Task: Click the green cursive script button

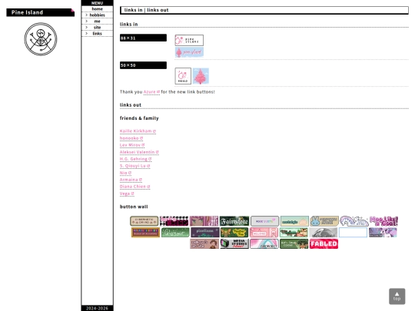Action: point(175,233)
